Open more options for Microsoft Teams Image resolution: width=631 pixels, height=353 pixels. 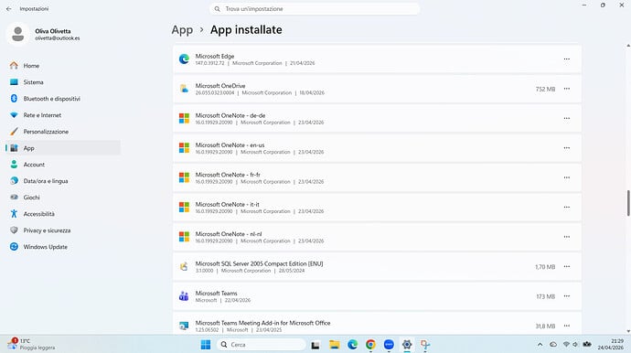coord(567,296)
